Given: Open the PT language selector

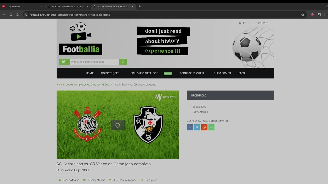Looking at the screenshot, I should pos(244,23).
